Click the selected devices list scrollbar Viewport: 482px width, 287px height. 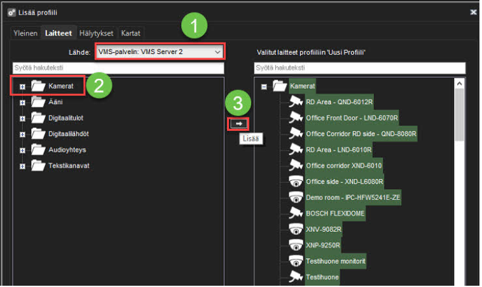point(459,108)
